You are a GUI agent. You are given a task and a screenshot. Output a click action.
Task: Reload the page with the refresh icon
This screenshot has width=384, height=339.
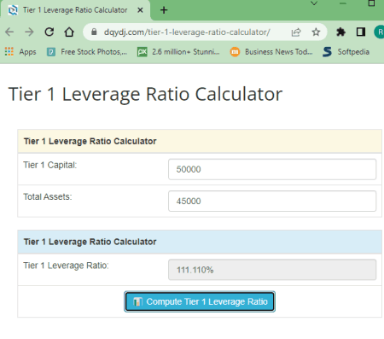point(49,32)
